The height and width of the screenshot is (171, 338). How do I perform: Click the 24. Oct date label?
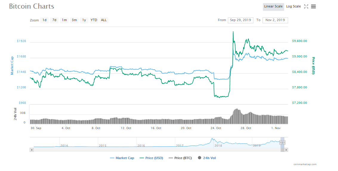(216, 128)
